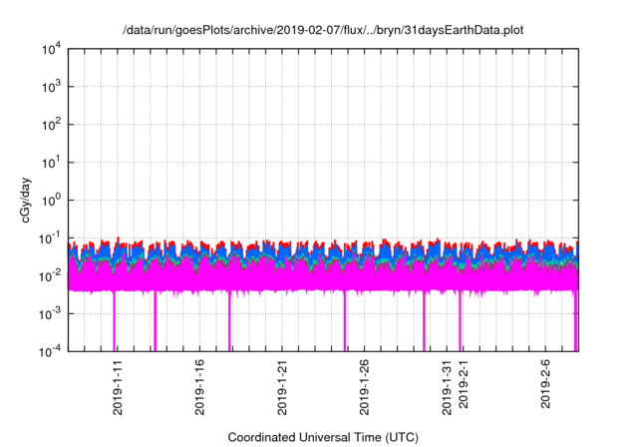Screen dimensions: 638x447
Task: Click the 10^-4 y-axis tick label
Action: click(x=50, y=351)
